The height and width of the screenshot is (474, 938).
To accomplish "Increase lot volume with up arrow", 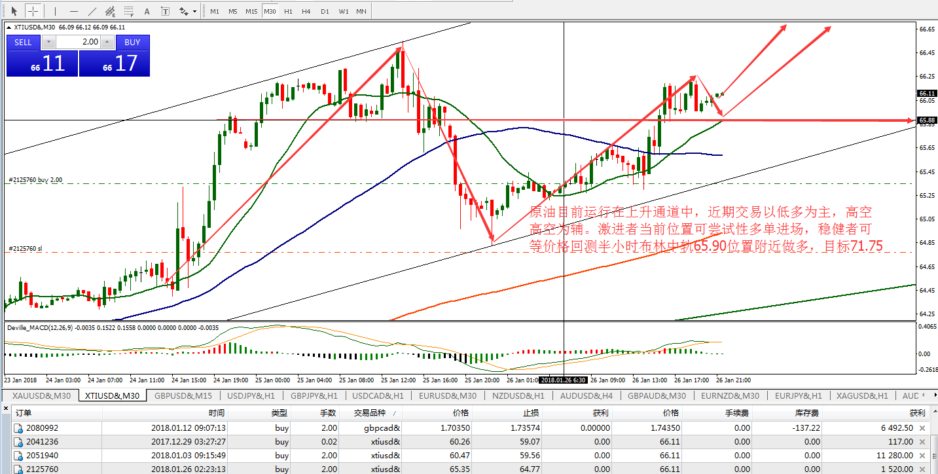I will pyautogui.click(x=107, y=42).
